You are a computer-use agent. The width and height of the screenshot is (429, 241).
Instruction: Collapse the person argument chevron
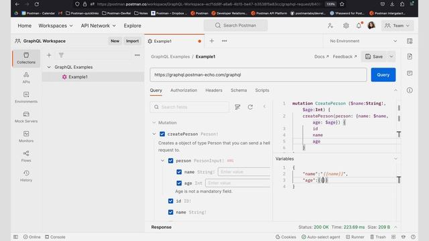coord(162,161)
